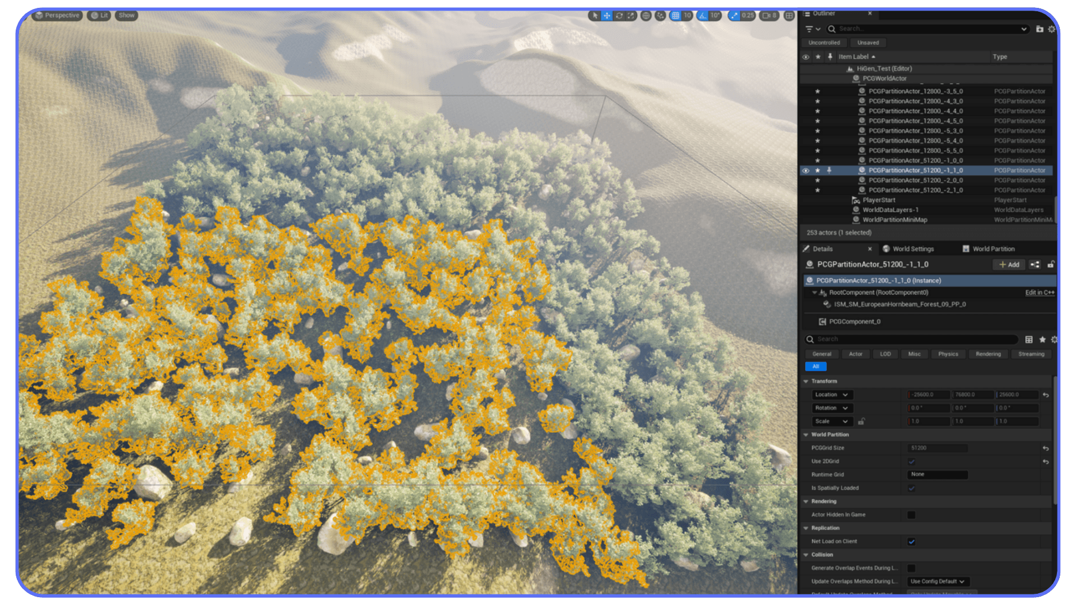Toggle grid snapping icon

[675, 16]
